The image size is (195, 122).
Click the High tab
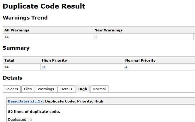(83, 89)
